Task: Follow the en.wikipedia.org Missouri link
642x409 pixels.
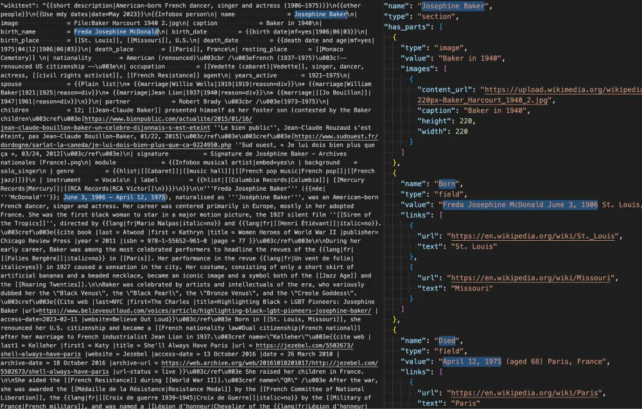Action: pos(531,278)
